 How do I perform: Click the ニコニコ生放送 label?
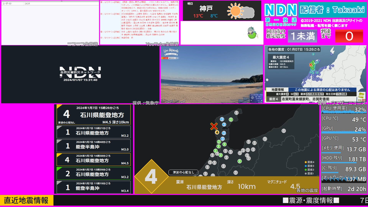click(82, 44)
